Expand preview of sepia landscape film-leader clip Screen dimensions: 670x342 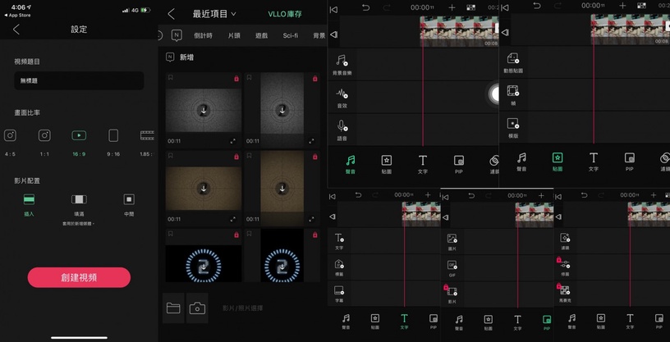[233, 220]
